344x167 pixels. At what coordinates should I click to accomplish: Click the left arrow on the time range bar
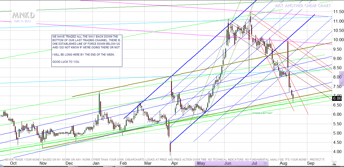coord(197,163)
